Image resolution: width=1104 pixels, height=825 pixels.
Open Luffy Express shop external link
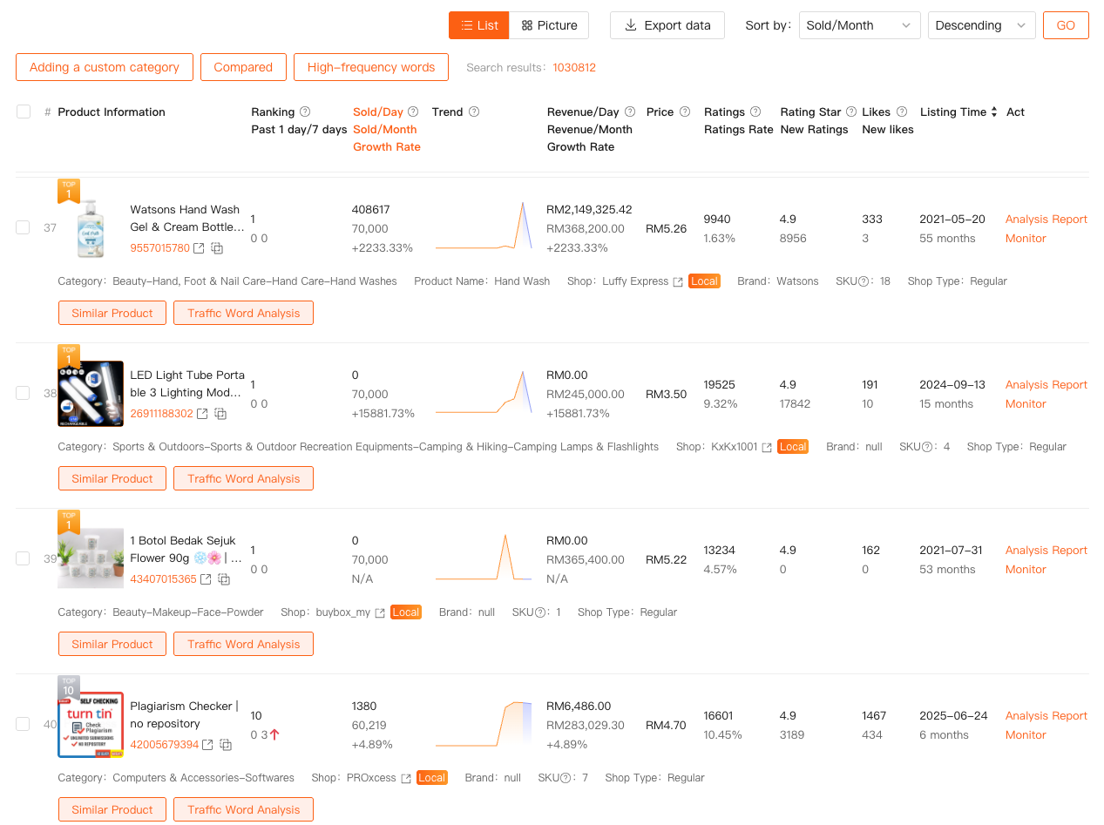coord(678,281)
